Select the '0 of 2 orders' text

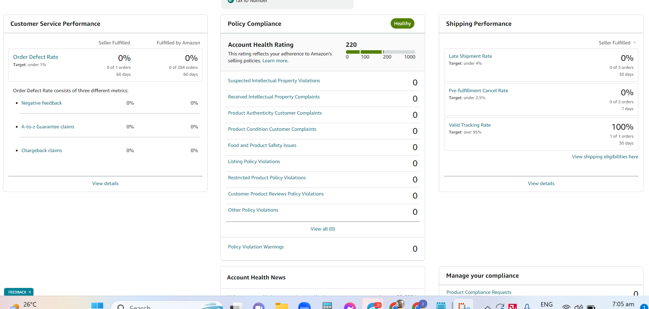621,102
